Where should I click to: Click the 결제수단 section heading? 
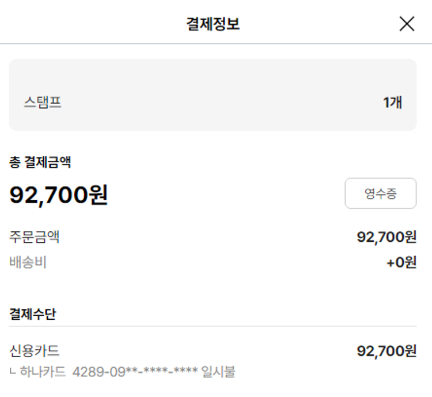click(x=33, y=314)
